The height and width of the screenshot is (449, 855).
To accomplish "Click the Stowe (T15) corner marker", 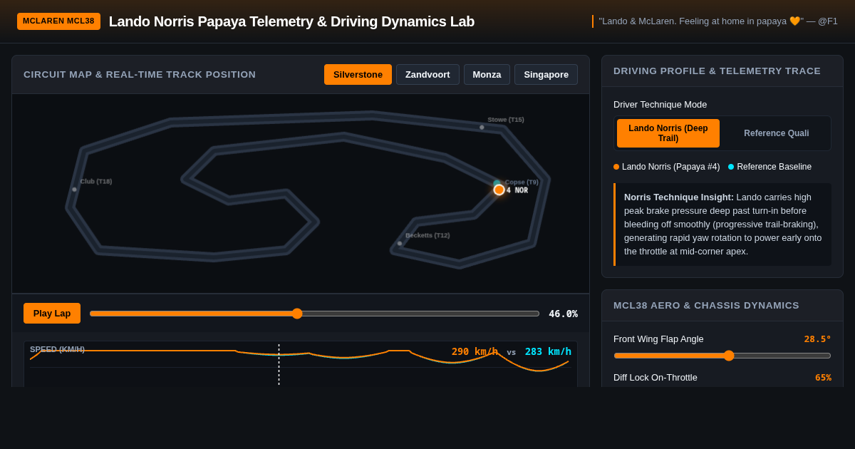I will [x=482, y=128].
